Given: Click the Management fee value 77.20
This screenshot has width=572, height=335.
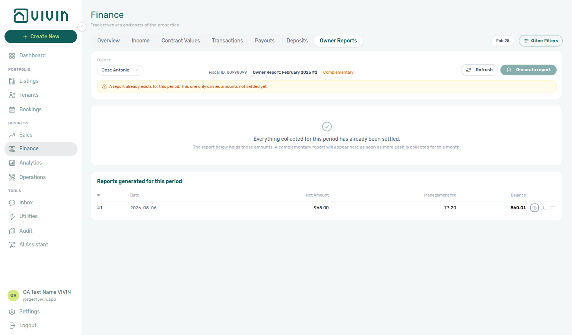Looking at the screenshot, I should 450,208.
